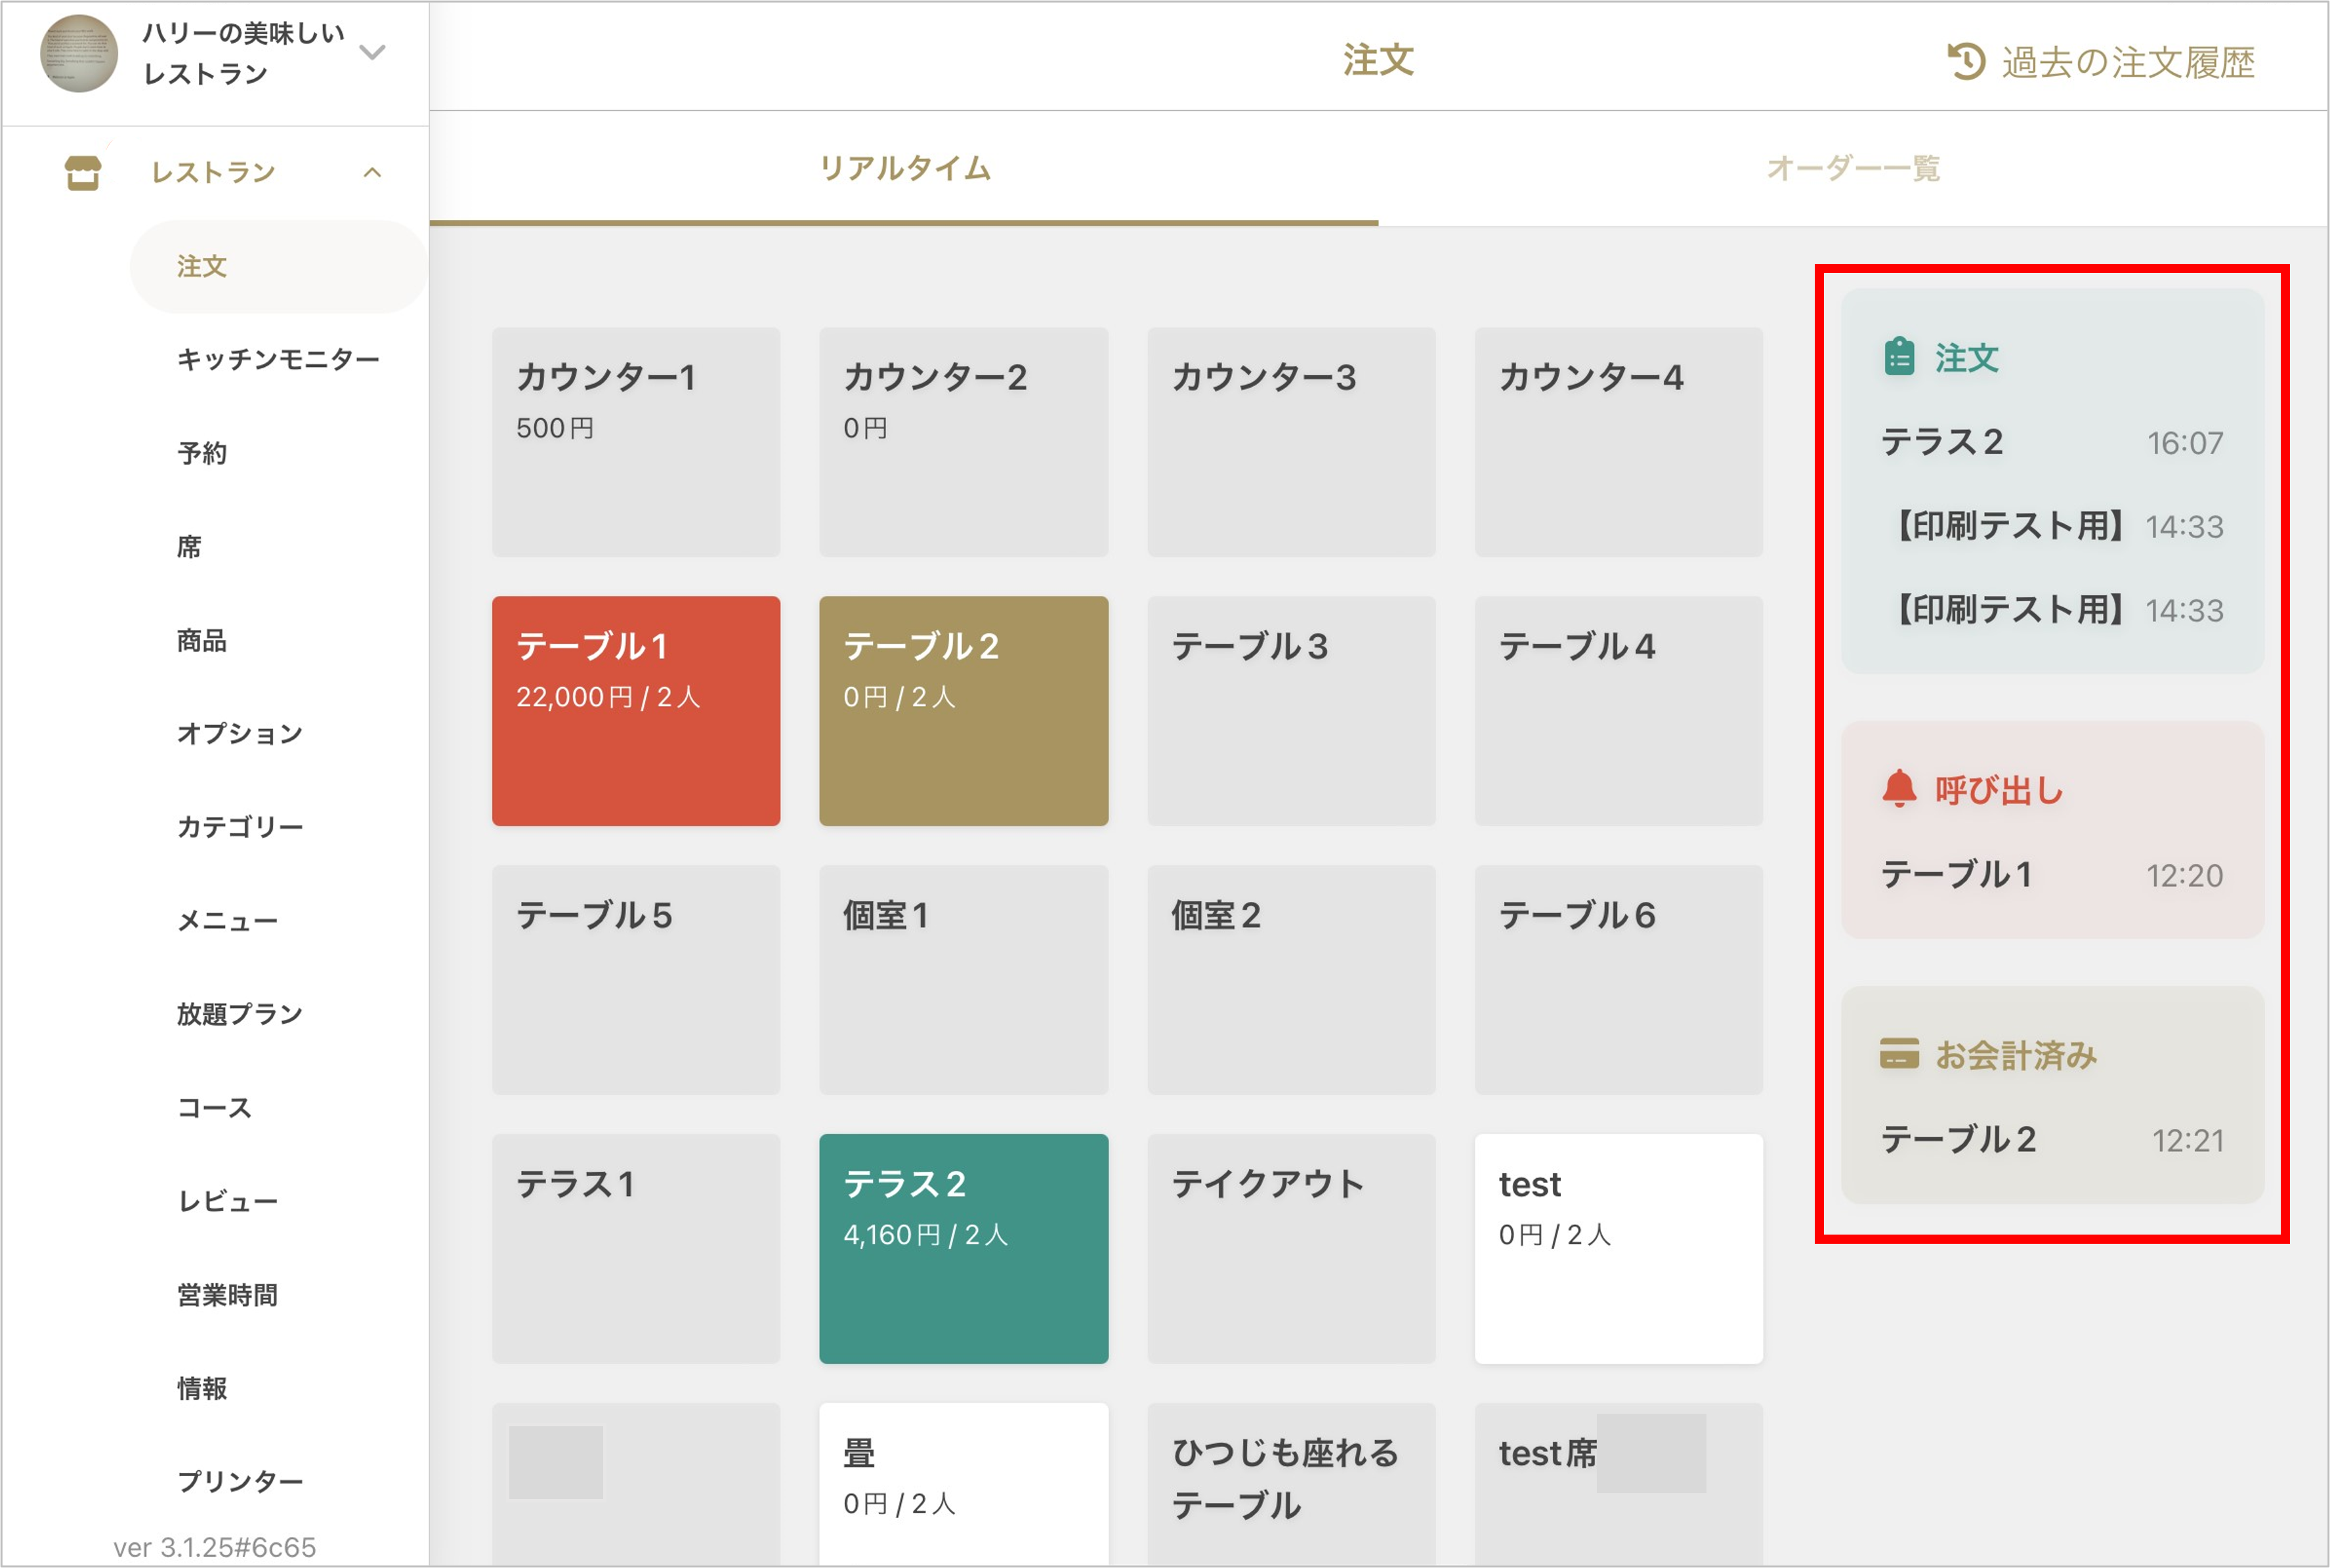Open the white test card
The width and height of the screenshot is (2330, 1568).
point(1619,1249)
